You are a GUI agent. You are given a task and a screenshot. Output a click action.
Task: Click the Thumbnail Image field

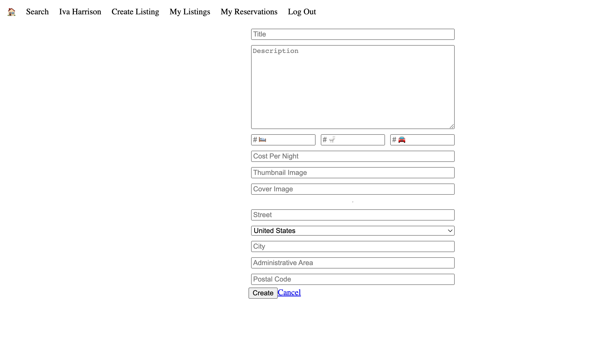tap(352, 172)
